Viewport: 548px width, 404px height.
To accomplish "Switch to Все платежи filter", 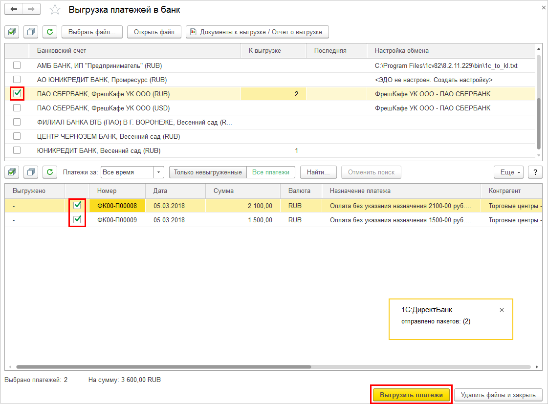I will tap(271, 172).
